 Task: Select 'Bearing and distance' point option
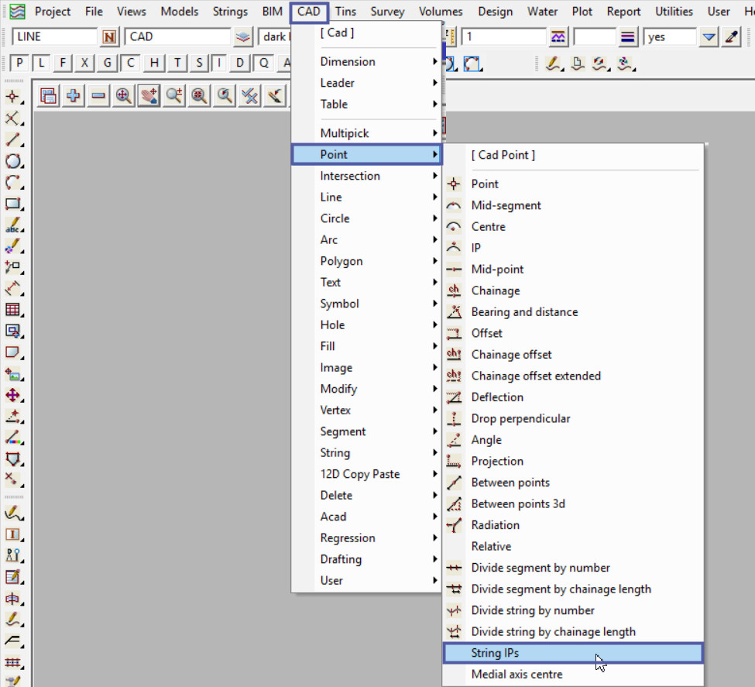tap(524, 312)
